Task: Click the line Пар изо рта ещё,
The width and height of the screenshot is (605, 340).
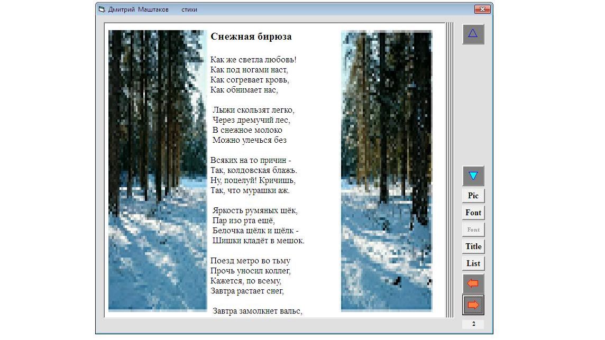Action: click(x=243, y=220)
